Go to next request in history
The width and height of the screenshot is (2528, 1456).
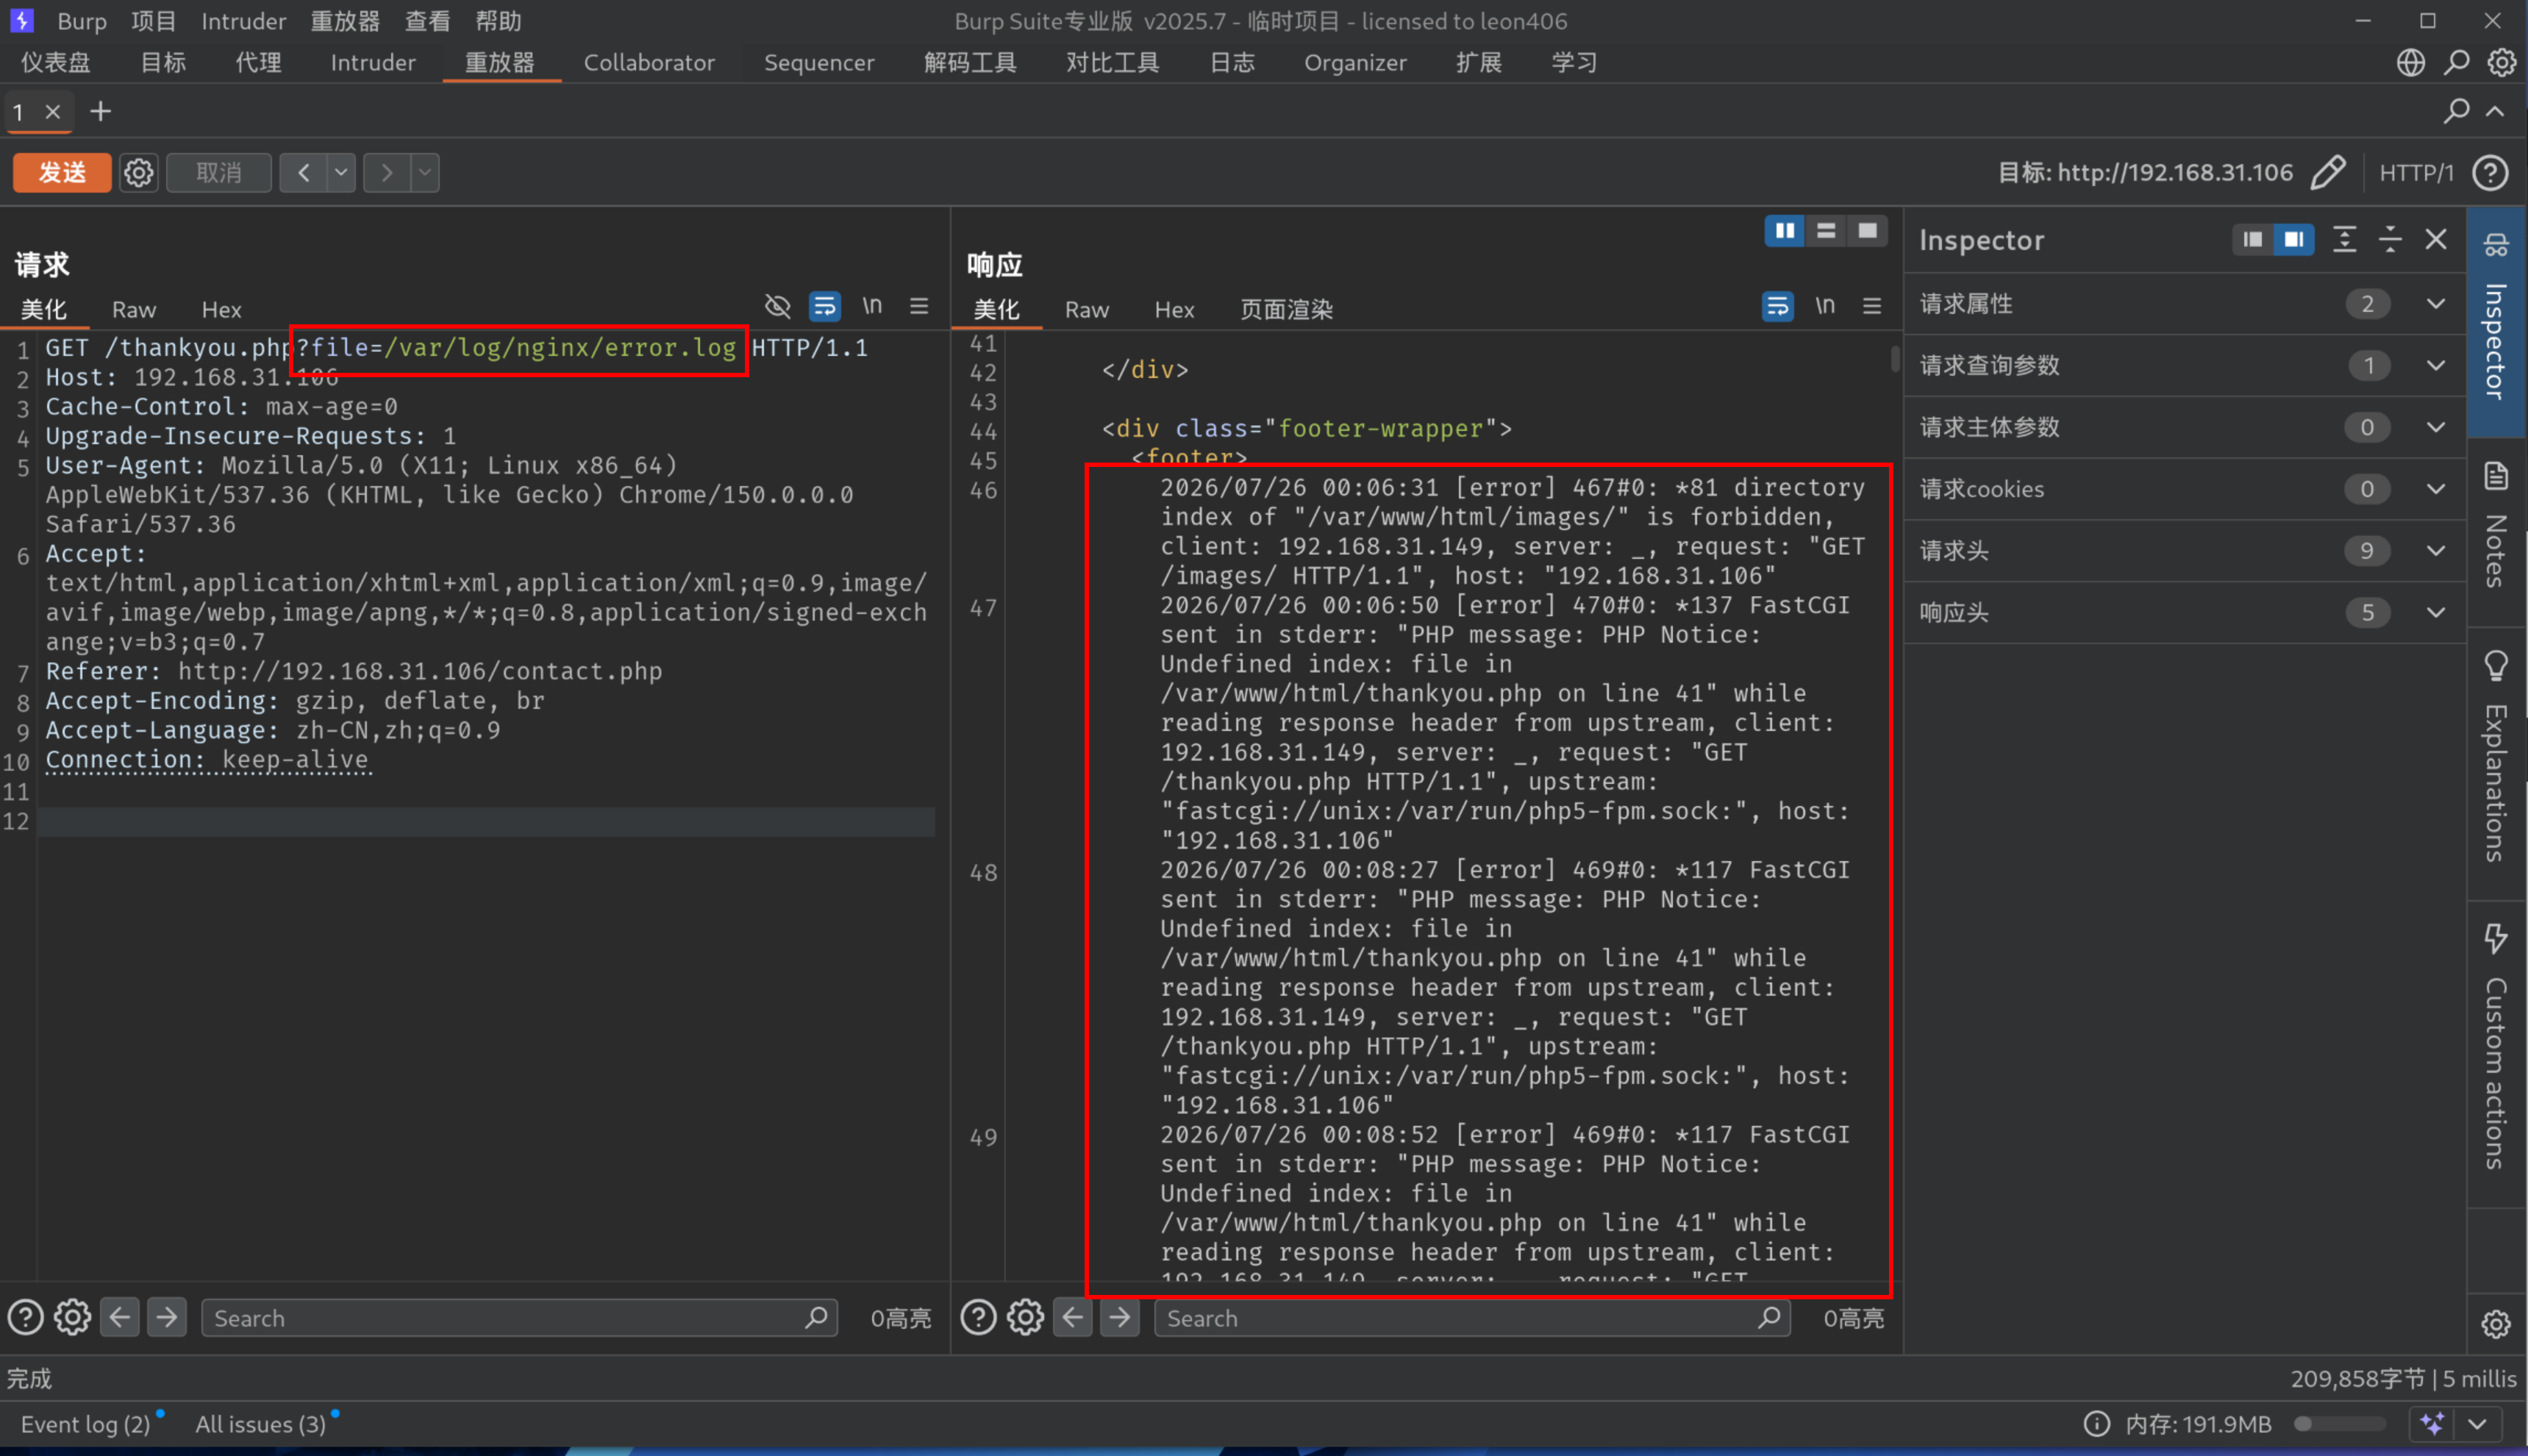pyautogui.click(x=387, y=173)
